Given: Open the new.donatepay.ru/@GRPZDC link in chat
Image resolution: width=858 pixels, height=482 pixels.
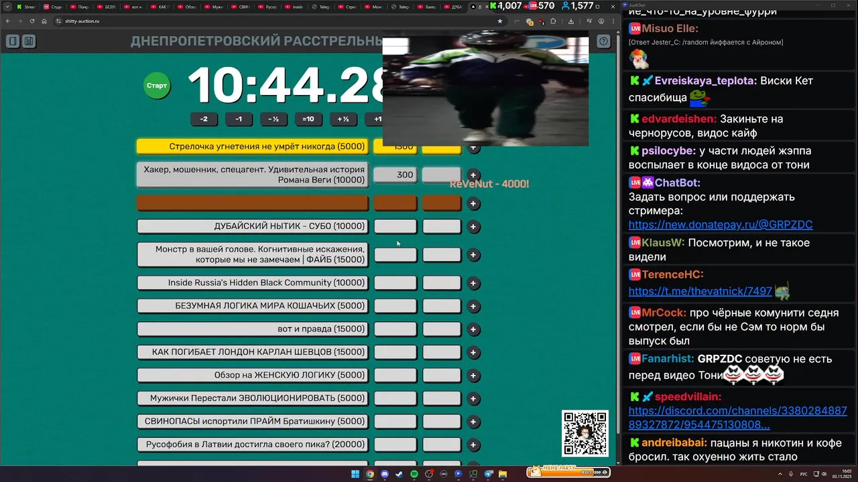Looking at the screenshot, I should pyautogui.click(x=720, y=225).
